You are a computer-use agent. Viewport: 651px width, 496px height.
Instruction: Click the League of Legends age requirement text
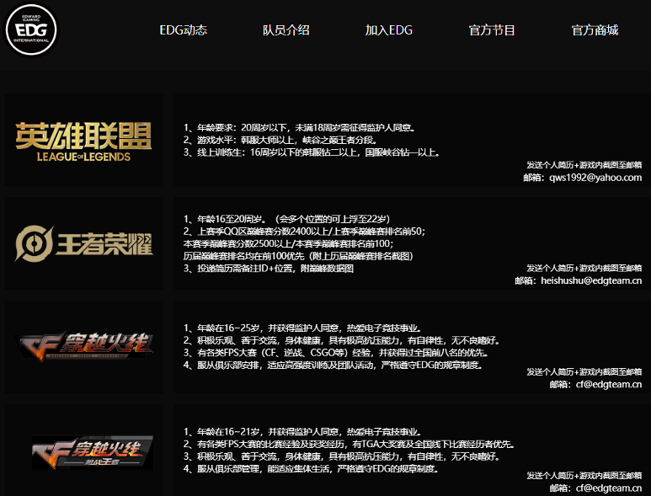(x=299, y=127)
